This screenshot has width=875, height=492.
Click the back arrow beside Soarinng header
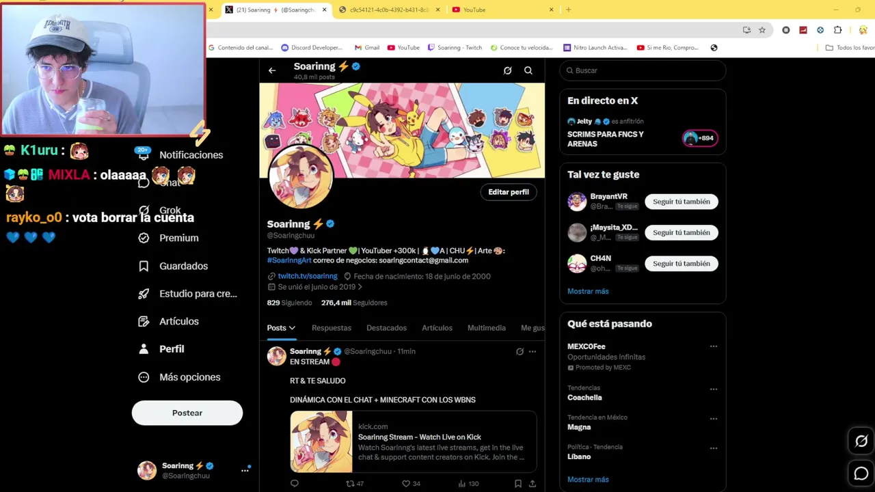[x=272, y=70]
